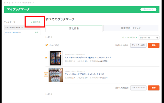Click the badge icon on first item thumbnail
164x103 pixels.
tap(60, 53)
